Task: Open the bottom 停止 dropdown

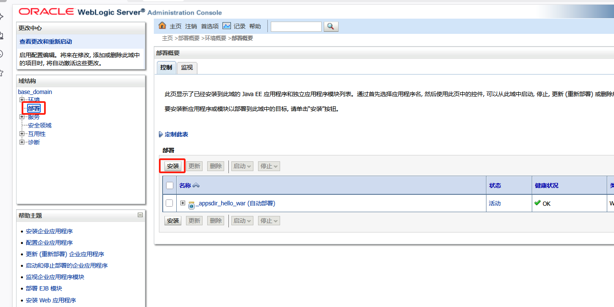Action: tap(269, 221)
